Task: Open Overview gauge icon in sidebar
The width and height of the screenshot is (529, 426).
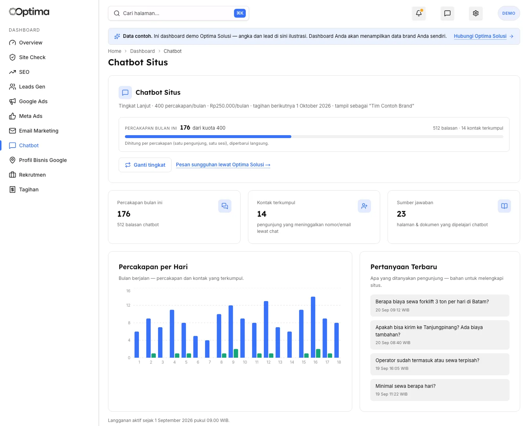Action: 12,43
